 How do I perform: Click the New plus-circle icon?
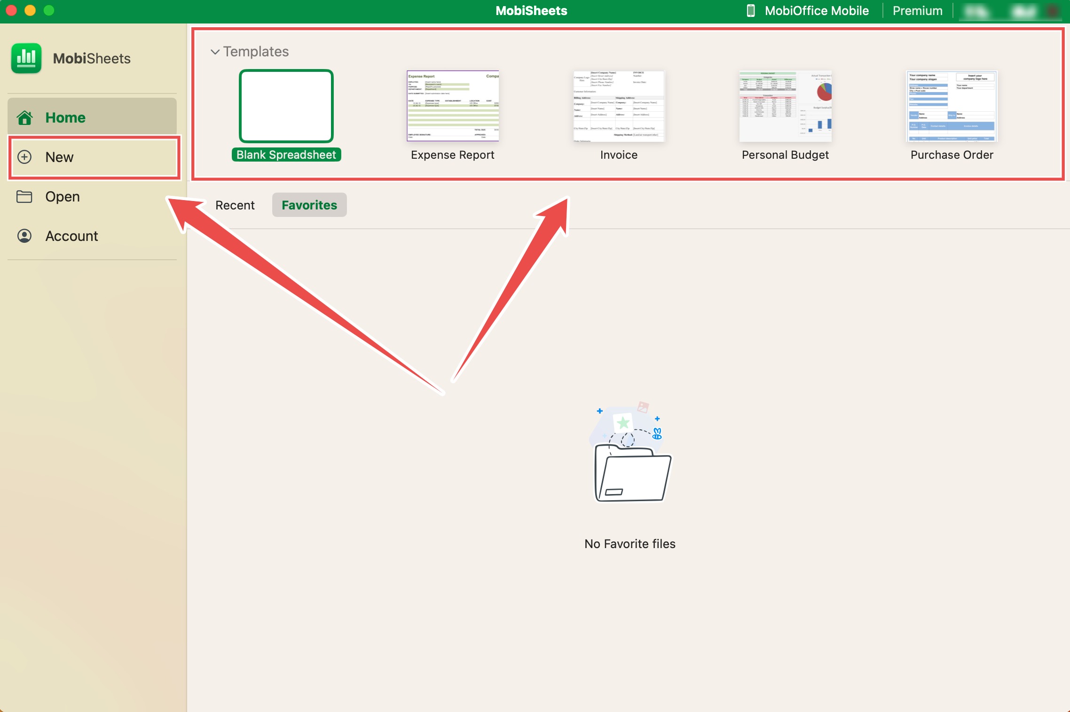point(24,157)
